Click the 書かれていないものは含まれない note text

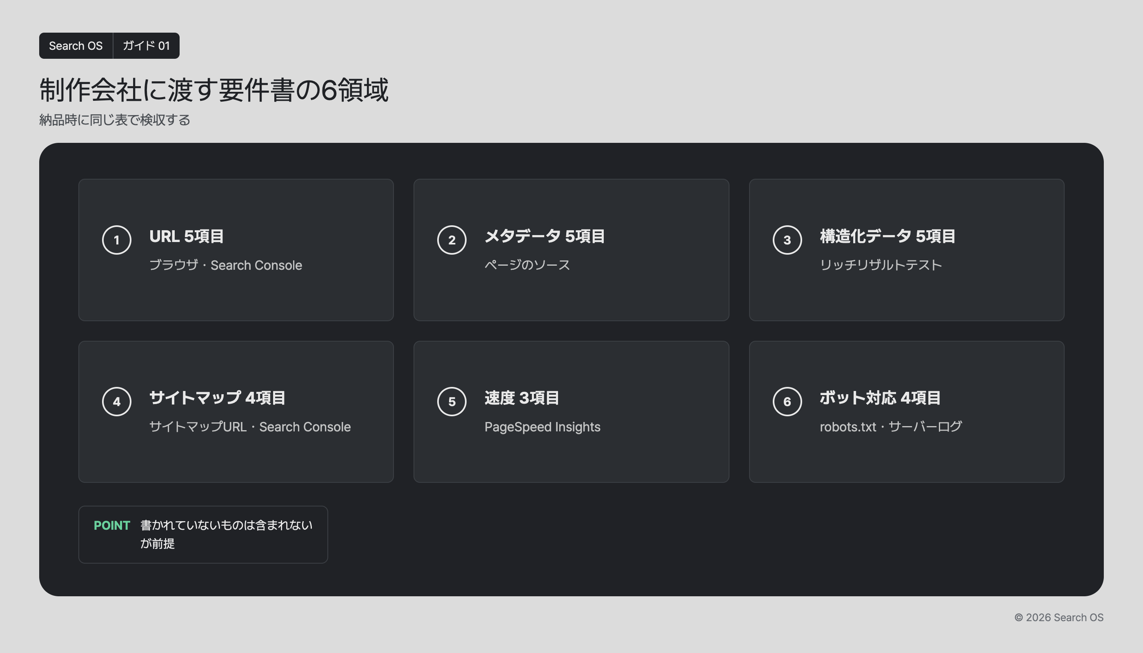[226, 534]
